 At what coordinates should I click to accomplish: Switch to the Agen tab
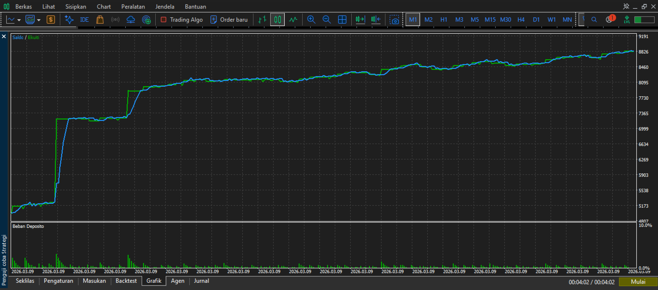click(178, 281)
